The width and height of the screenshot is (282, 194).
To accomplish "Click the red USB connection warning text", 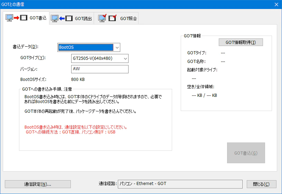I will pos(76,130).
